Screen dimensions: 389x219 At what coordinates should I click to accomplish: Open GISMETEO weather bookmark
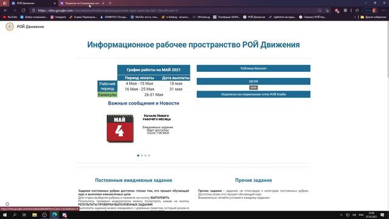pyautogui.click(x=114, y=17)
